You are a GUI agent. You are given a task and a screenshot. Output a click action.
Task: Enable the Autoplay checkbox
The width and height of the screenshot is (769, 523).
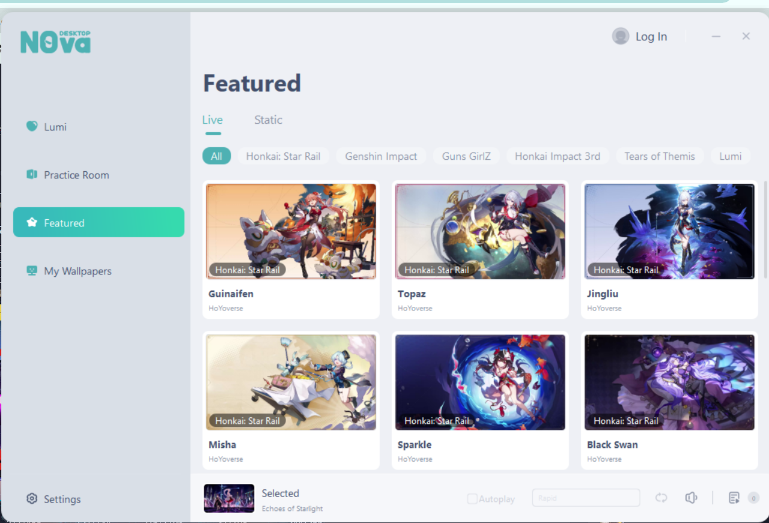pos(472,498)
